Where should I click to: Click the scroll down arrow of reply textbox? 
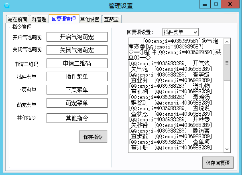(227, 149)
